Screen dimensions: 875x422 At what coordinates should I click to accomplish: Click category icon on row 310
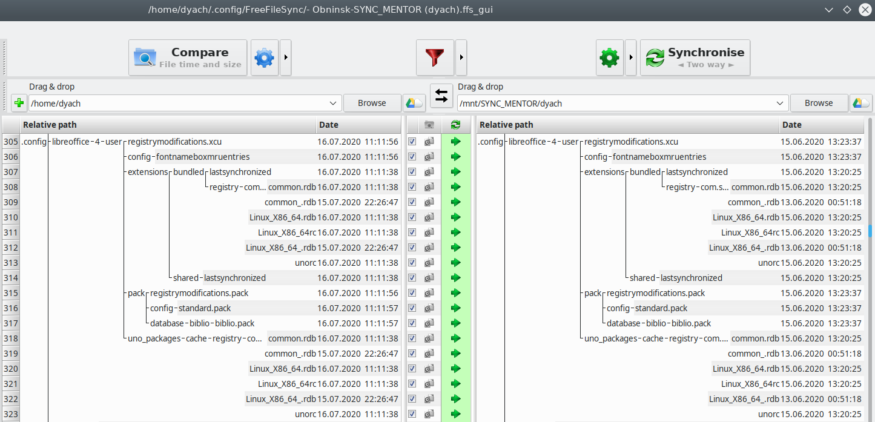[x=429, y=217]
